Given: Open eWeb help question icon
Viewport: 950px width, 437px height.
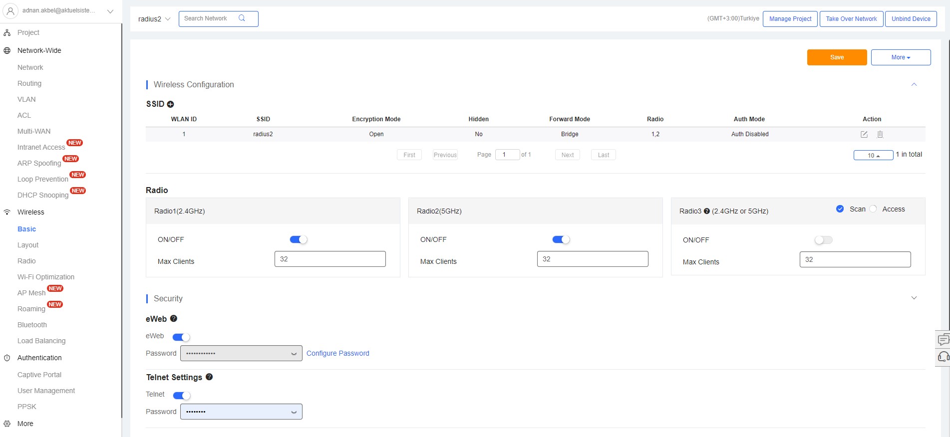Looking at the screenshot, I should [x=174, y=318].
